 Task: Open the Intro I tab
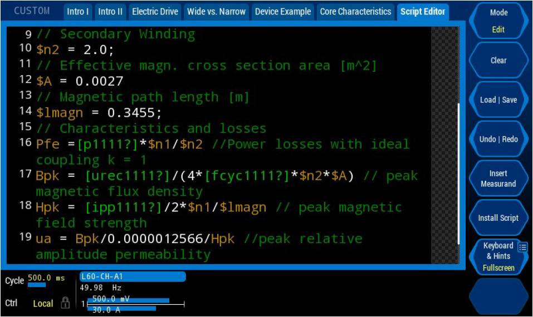[x=78, y=12]
